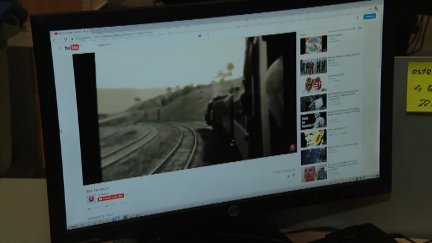The image size is (432, 243).
Task: Click the blue sign-in button
Action: 369,17
